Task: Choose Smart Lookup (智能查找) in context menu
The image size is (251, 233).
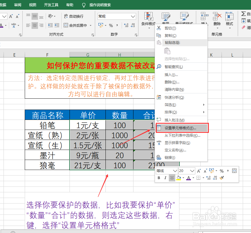Action: [181, 67]
